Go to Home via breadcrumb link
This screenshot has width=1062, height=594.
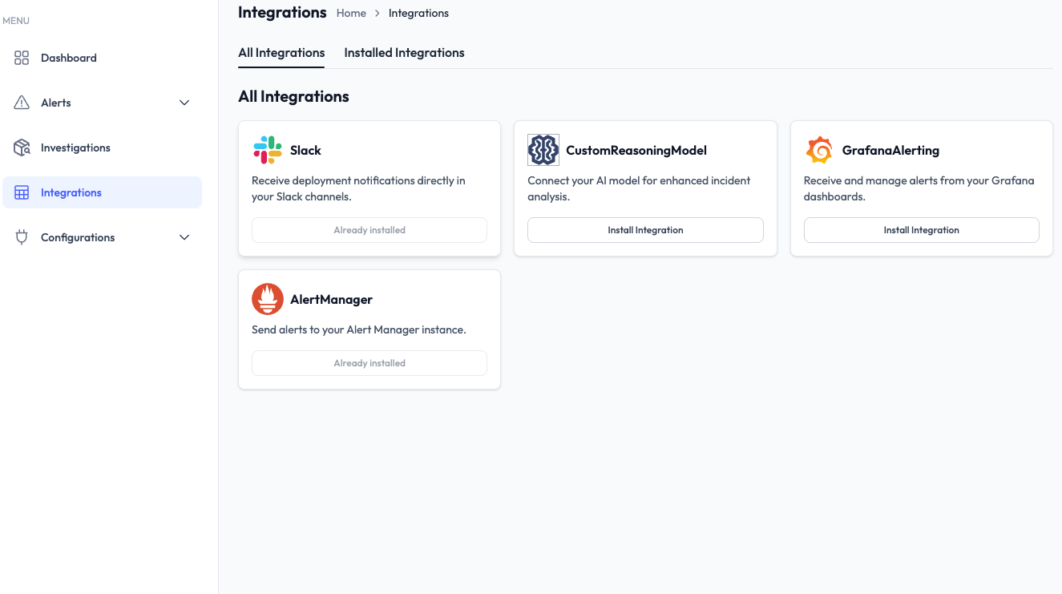click(351, 14)
